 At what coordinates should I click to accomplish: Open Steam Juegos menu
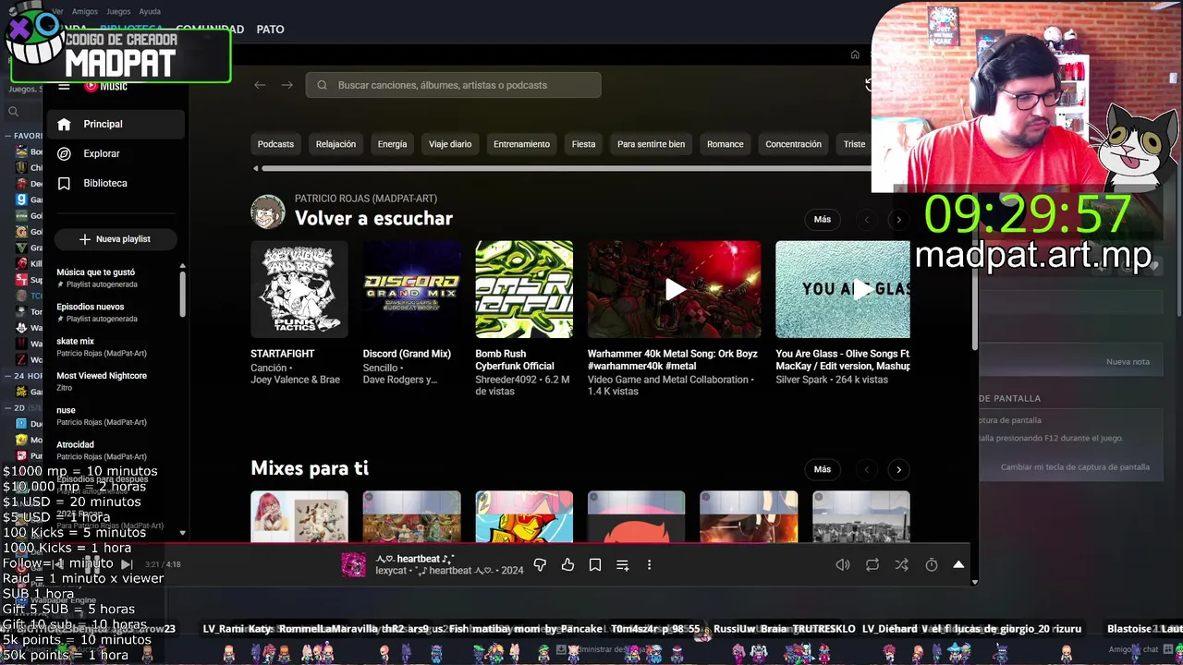tap(118, 12)
